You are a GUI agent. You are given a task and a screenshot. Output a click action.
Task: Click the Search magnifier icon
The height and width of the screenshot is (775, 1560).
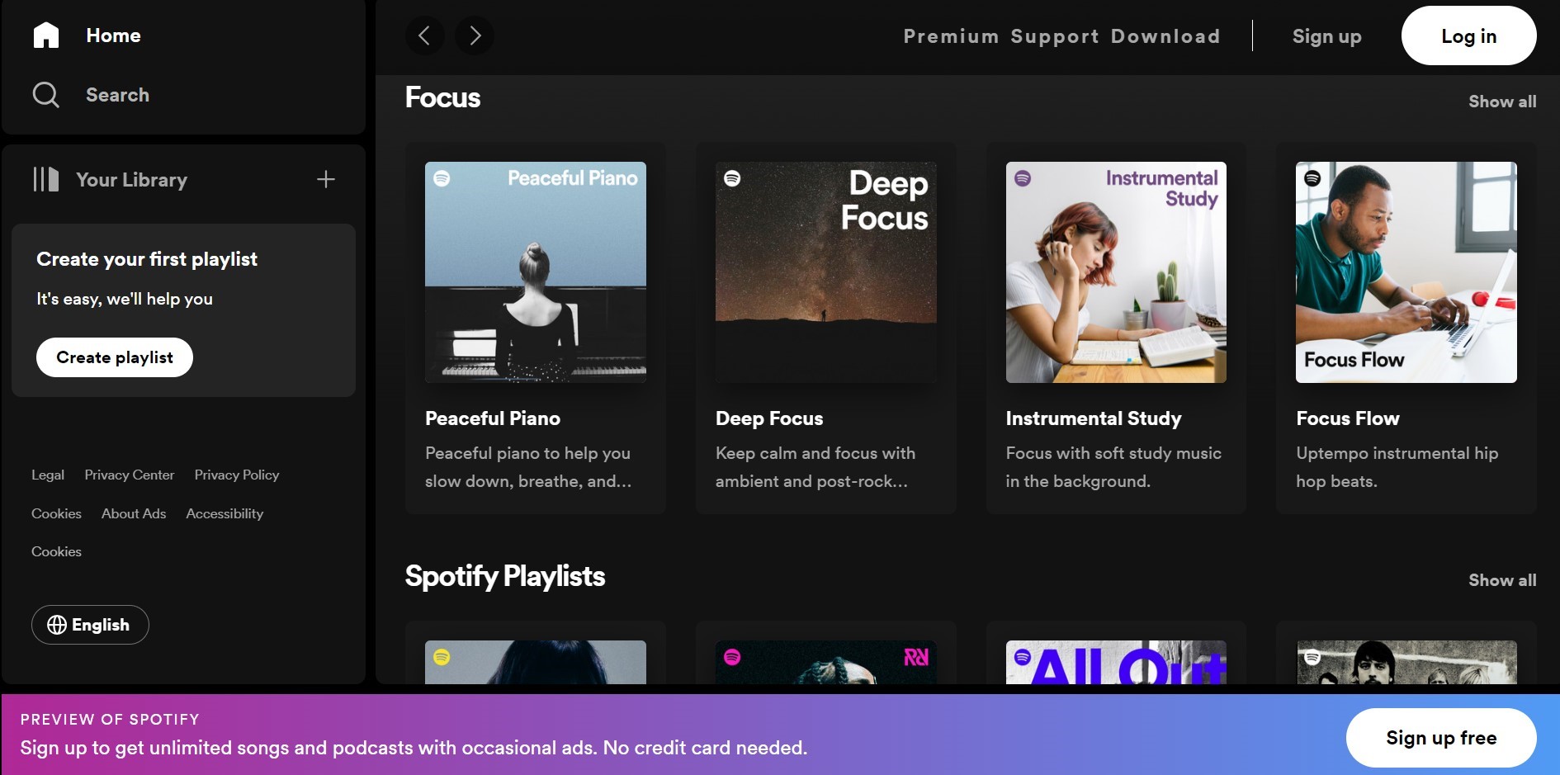(46, 95)
